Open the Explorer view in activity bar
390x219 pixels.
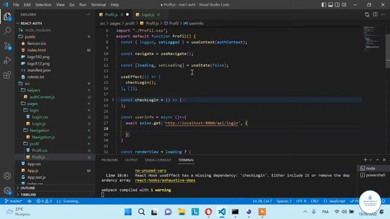tap(7, 17)
